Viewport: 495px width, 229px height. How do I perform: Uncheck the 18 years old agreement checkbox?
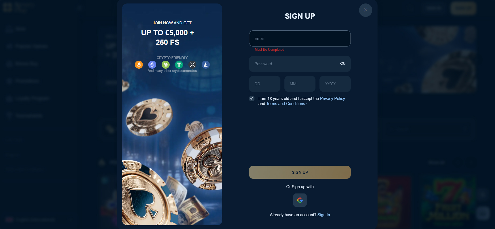pos(252,99)
